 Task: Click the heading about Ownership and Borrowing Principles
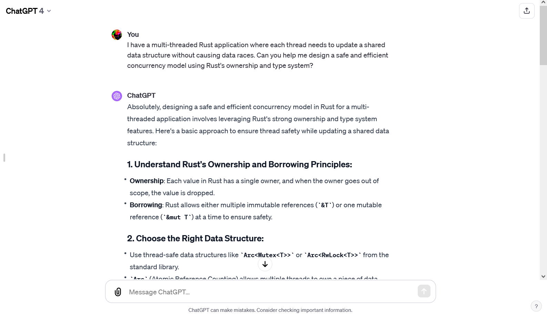point(240,165)
